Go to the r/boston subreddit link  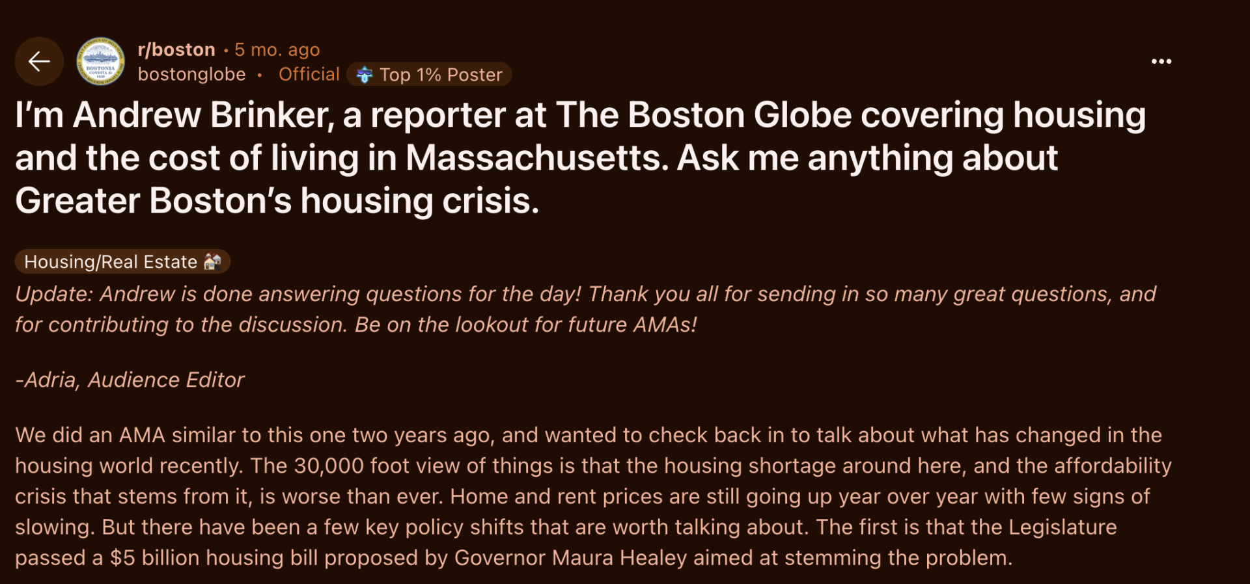(176, 49)
